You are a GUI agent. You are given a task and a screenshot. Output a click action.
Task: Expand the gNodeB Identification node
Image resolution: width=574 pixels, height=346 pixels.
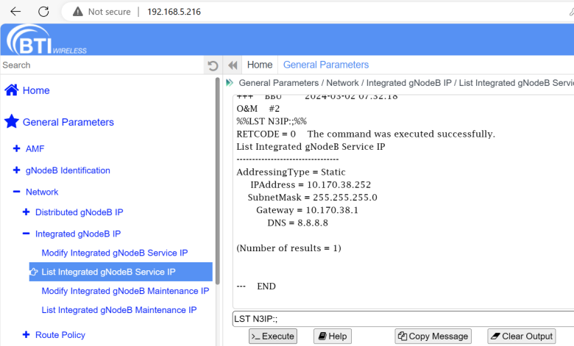(x=16, y=170)
